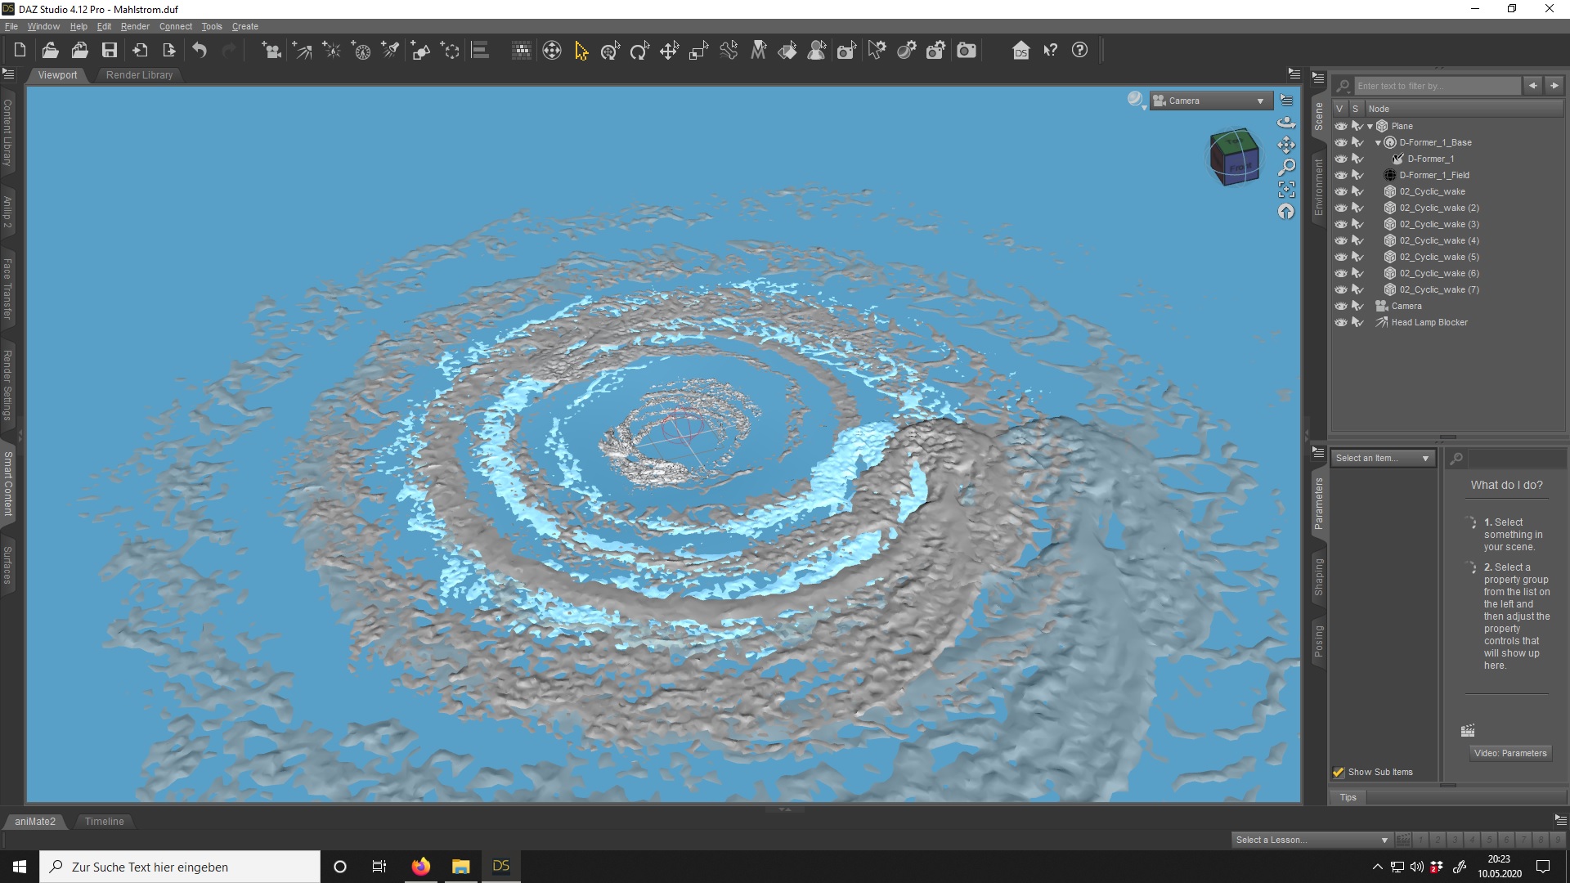Click the Undo arrow icon
1570x883 pixels.
(200, 51)
